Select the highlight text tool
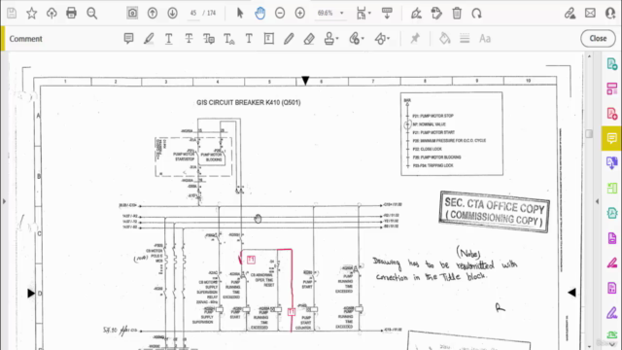The height and width of the screenshot is (350, 622). click(x=149, y=39)
